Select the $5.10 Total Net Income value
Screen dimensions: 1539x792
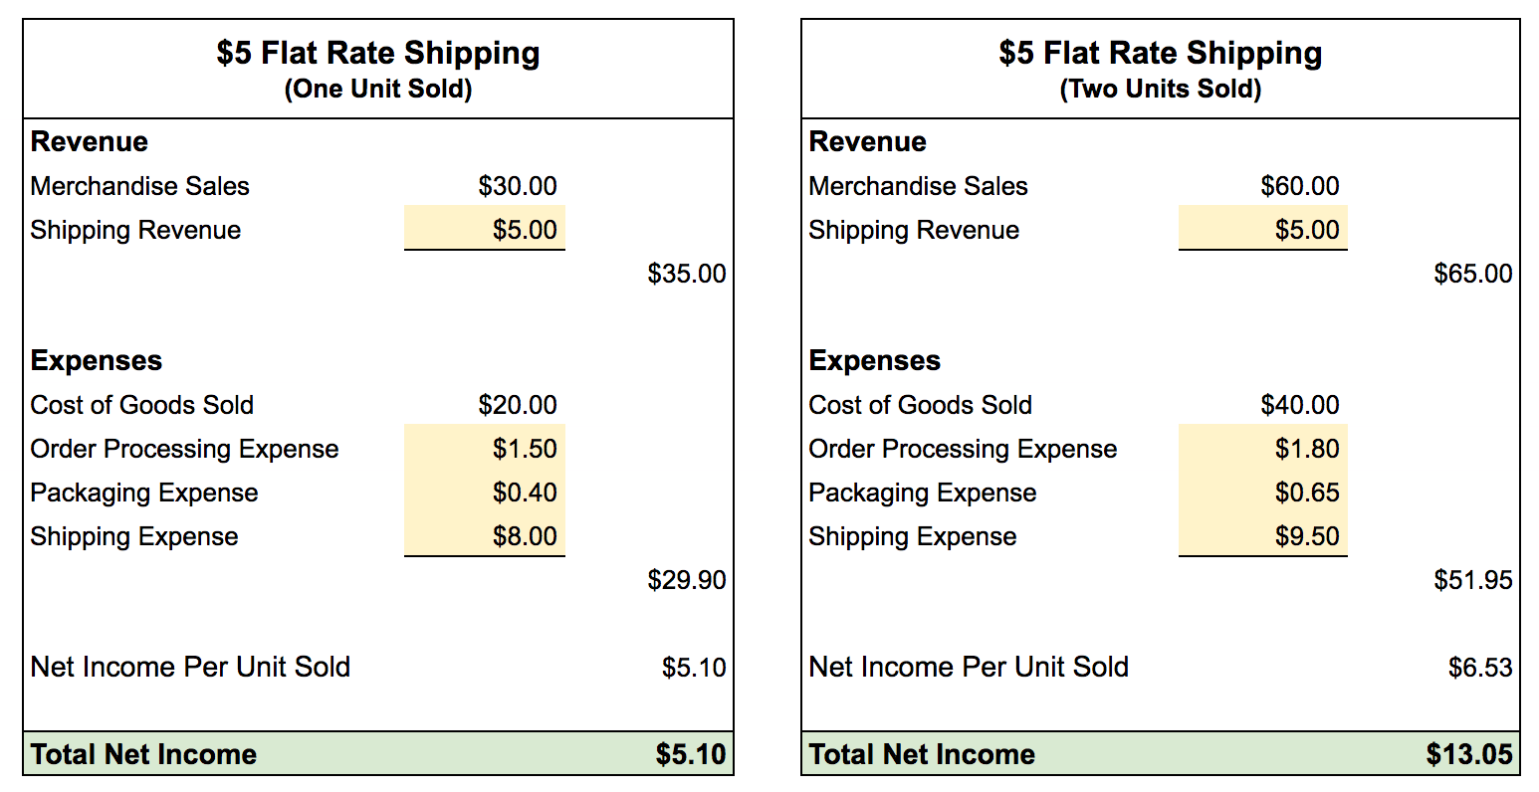[x=691, y=754]
